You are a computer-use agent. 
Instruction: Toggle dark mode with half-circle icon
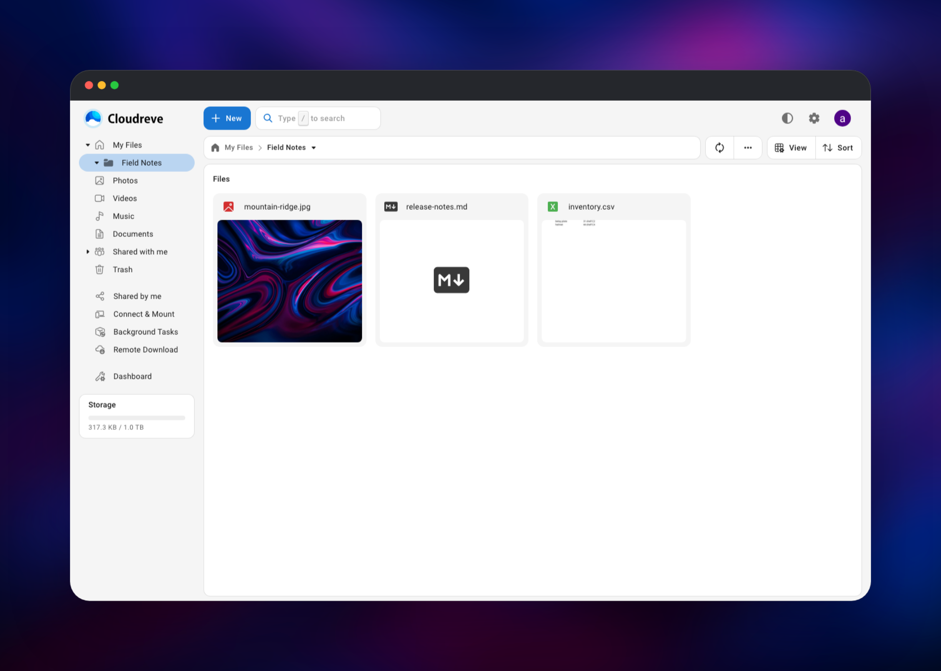[x=787, y=118]
